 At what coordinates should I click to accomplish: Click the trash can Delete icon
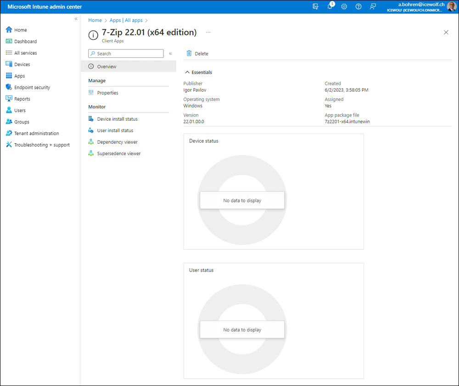pyautogui.click(x=189, y=53)
